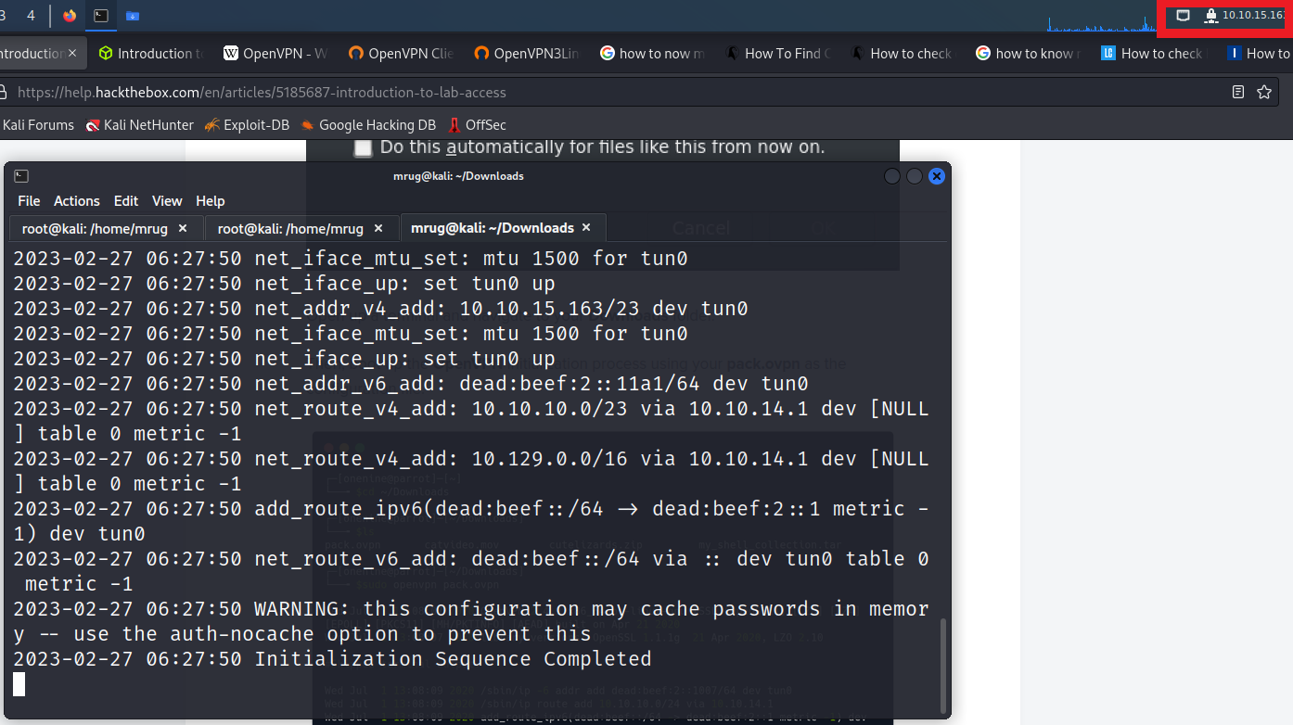Image resolution: width=1293 pixels, height=725 pixels.
Task: Switch to workspace 4
Action: click(x=31, y=16)
